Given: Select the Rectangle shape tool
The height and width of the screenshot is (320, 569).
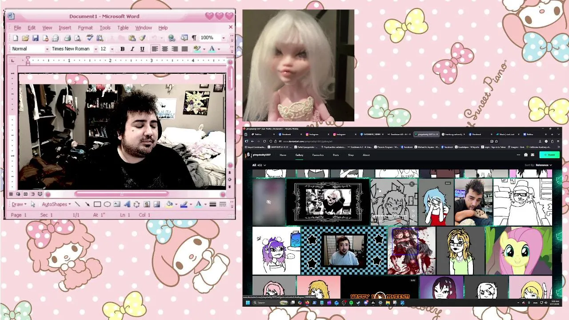Looking at the screenshot, I should (x=97, y=204).
